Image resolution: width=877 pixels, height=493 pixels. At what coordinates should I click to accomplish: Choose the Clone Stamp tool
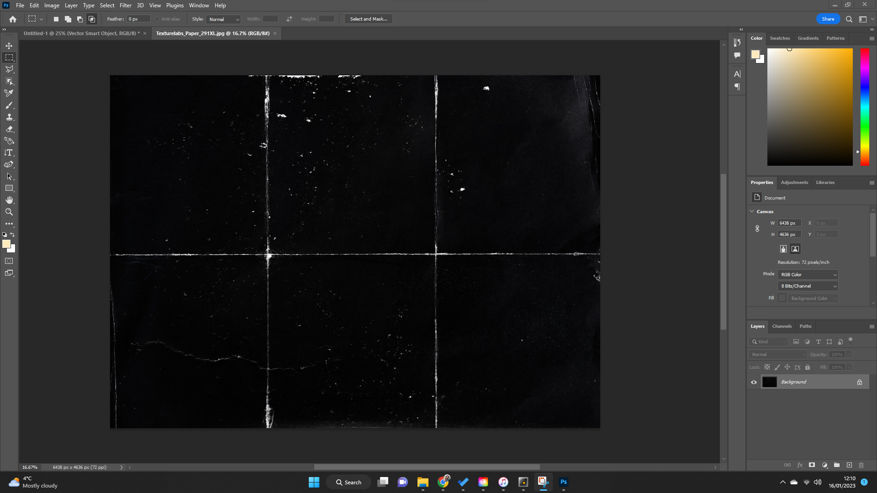coord(9,117)
